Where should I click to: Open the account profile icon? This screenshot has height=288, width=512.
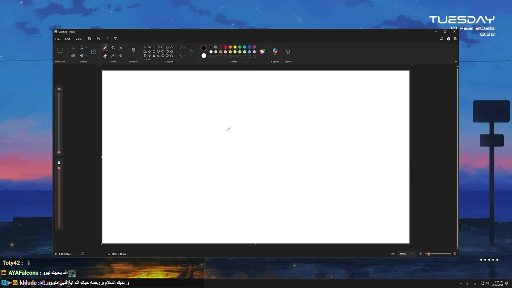tap(448, 39)
